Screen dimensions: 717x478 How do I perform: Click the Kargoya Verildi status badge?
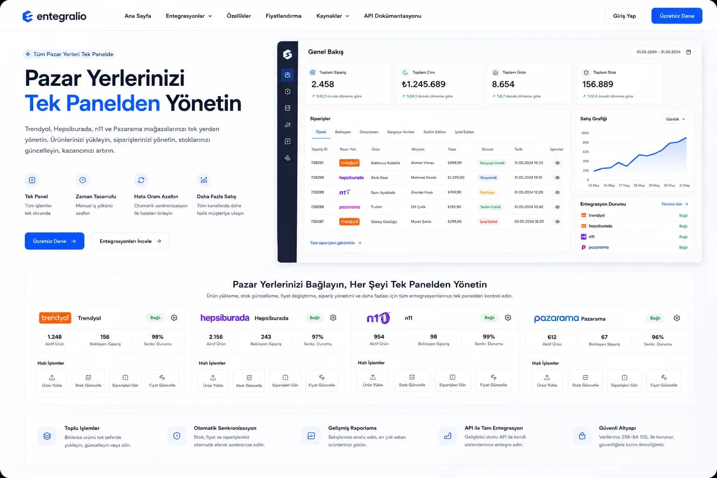[492, 163]
